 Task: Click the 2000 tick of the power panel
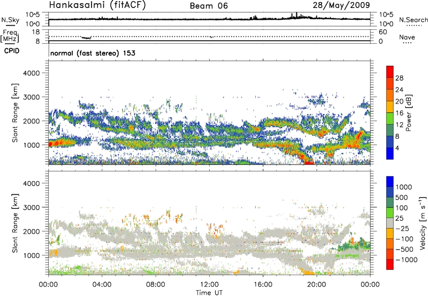tap(31, 121)
